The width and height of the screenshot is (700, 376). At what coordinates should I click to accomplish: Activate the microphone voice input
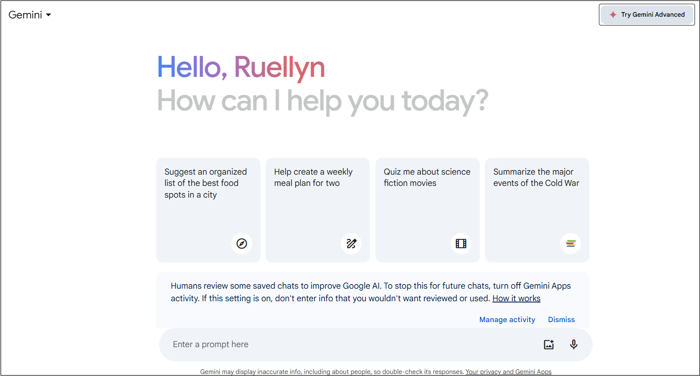pyautogui.click(x=574, y=344)
